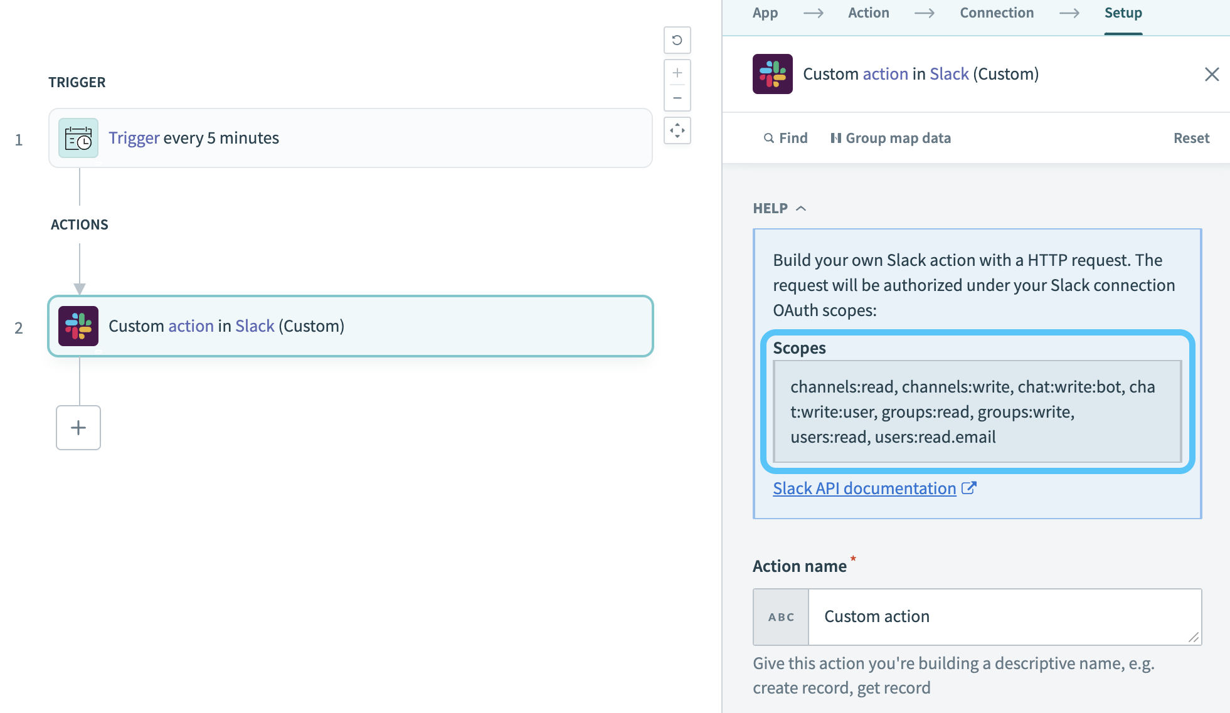The image size is (1230, 713).
Task: Select the Slack app icon in step 2
Action: pyautogui.click(x=79, y=325)
